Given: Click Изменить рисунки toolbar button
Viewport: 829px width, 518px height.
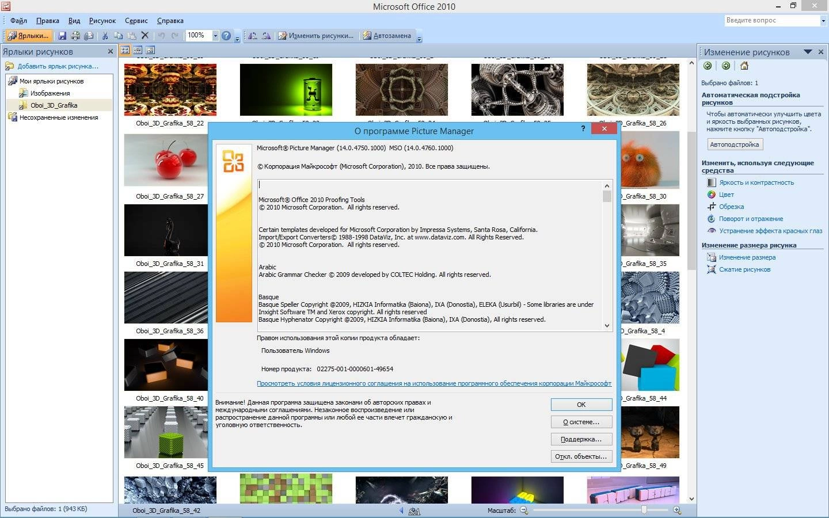Looking at the screenshot, I should [x=316, y=36].
